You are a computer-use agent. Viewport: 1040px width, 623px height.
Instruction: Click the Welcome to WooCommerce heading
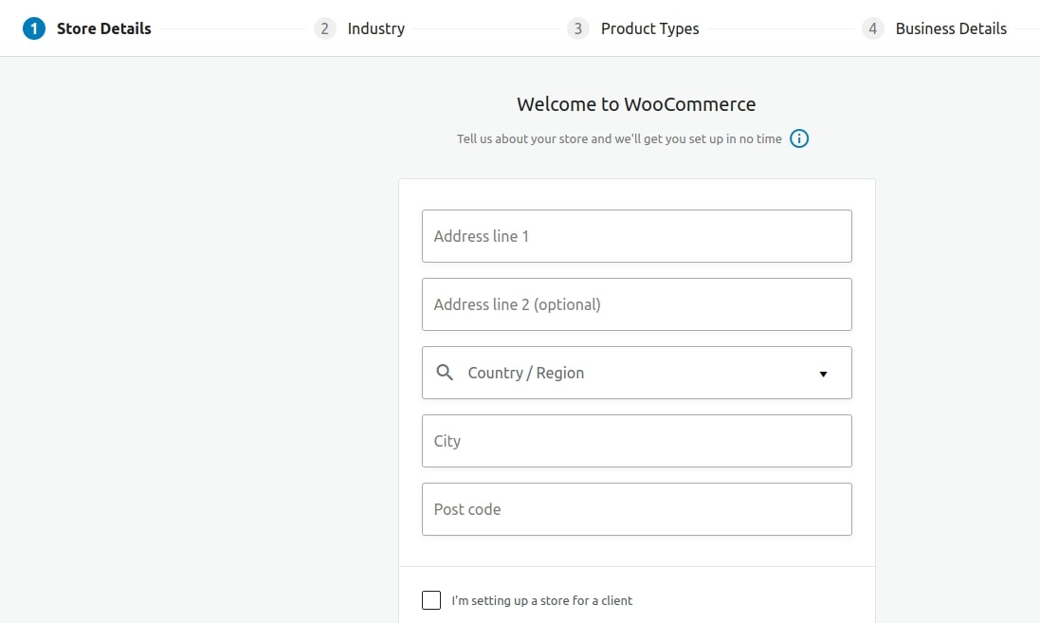click(636, 104)
